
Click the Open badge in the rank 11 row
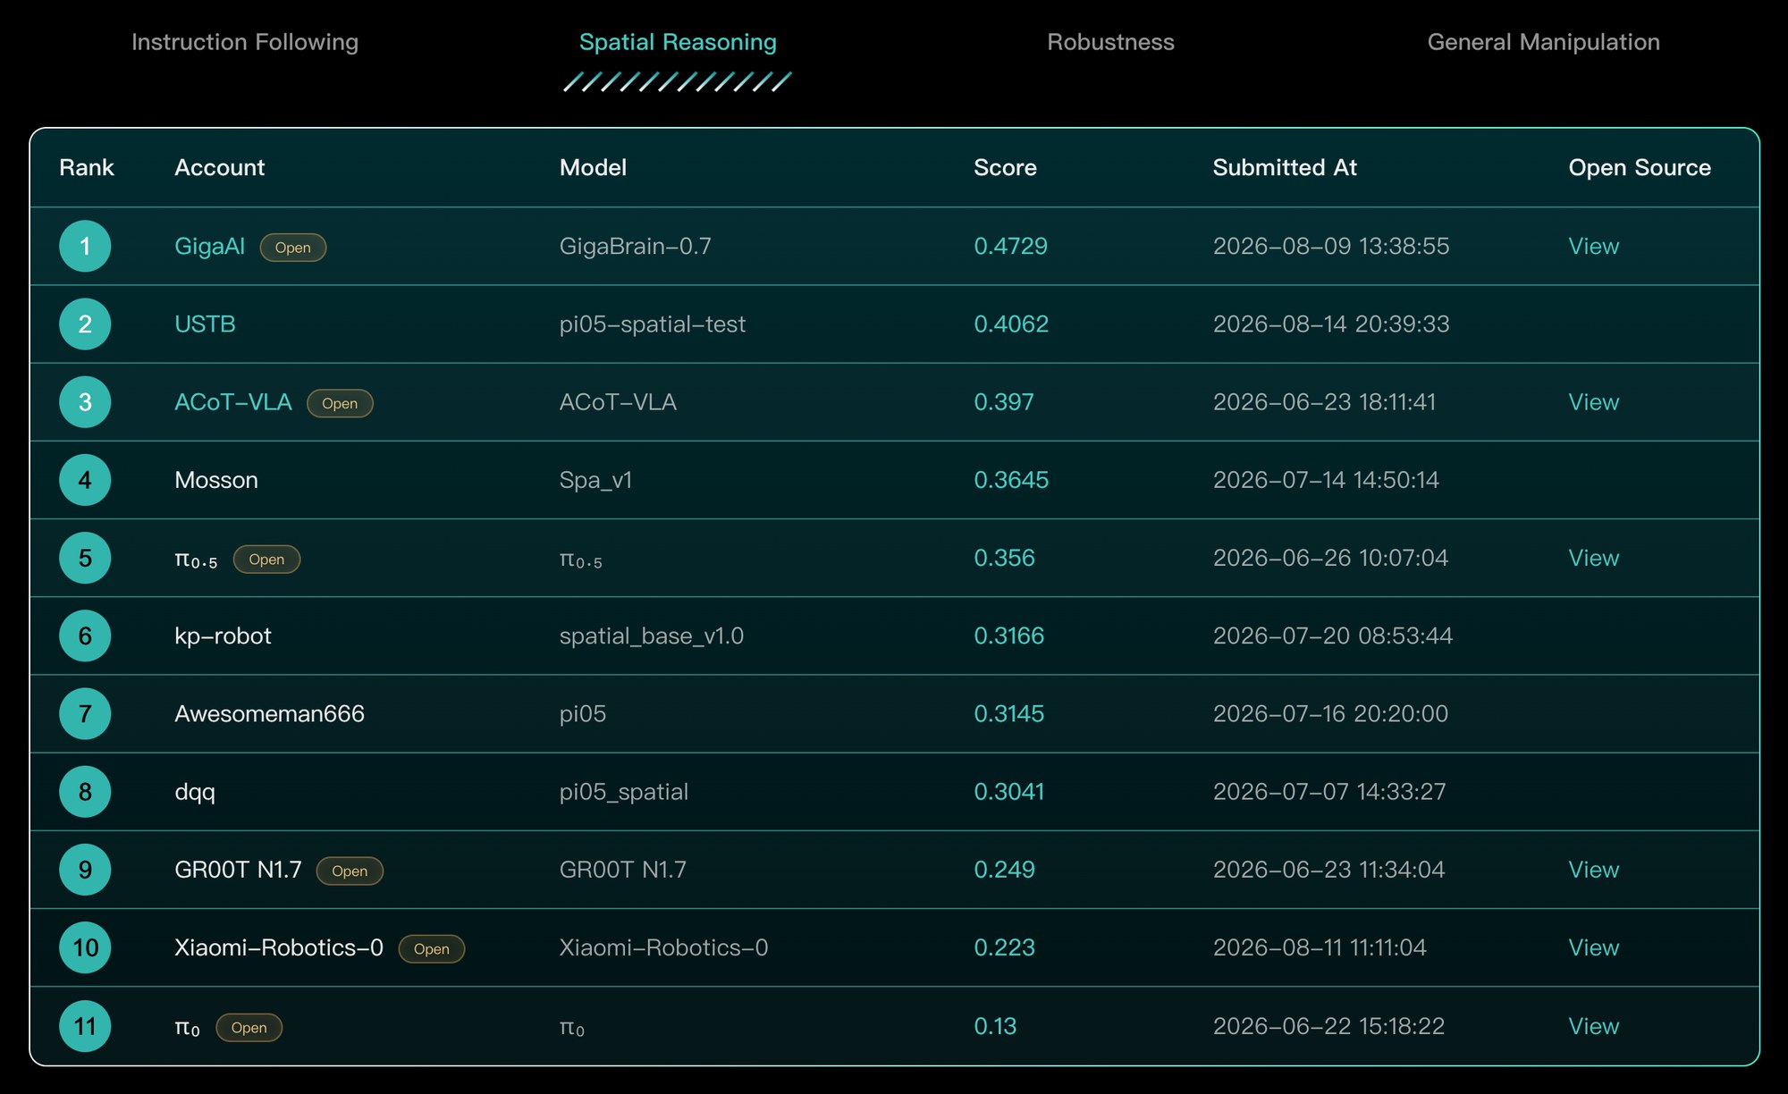point(249,1028)
